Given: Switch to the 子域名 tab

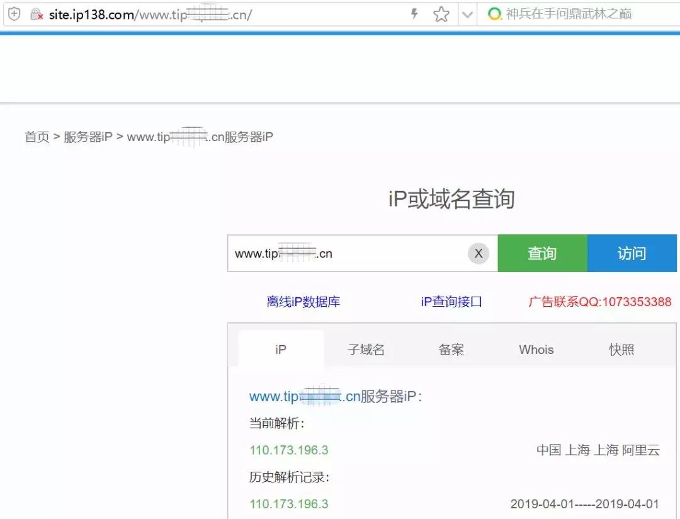Looking at the screenshot, I should click(366, 350).
